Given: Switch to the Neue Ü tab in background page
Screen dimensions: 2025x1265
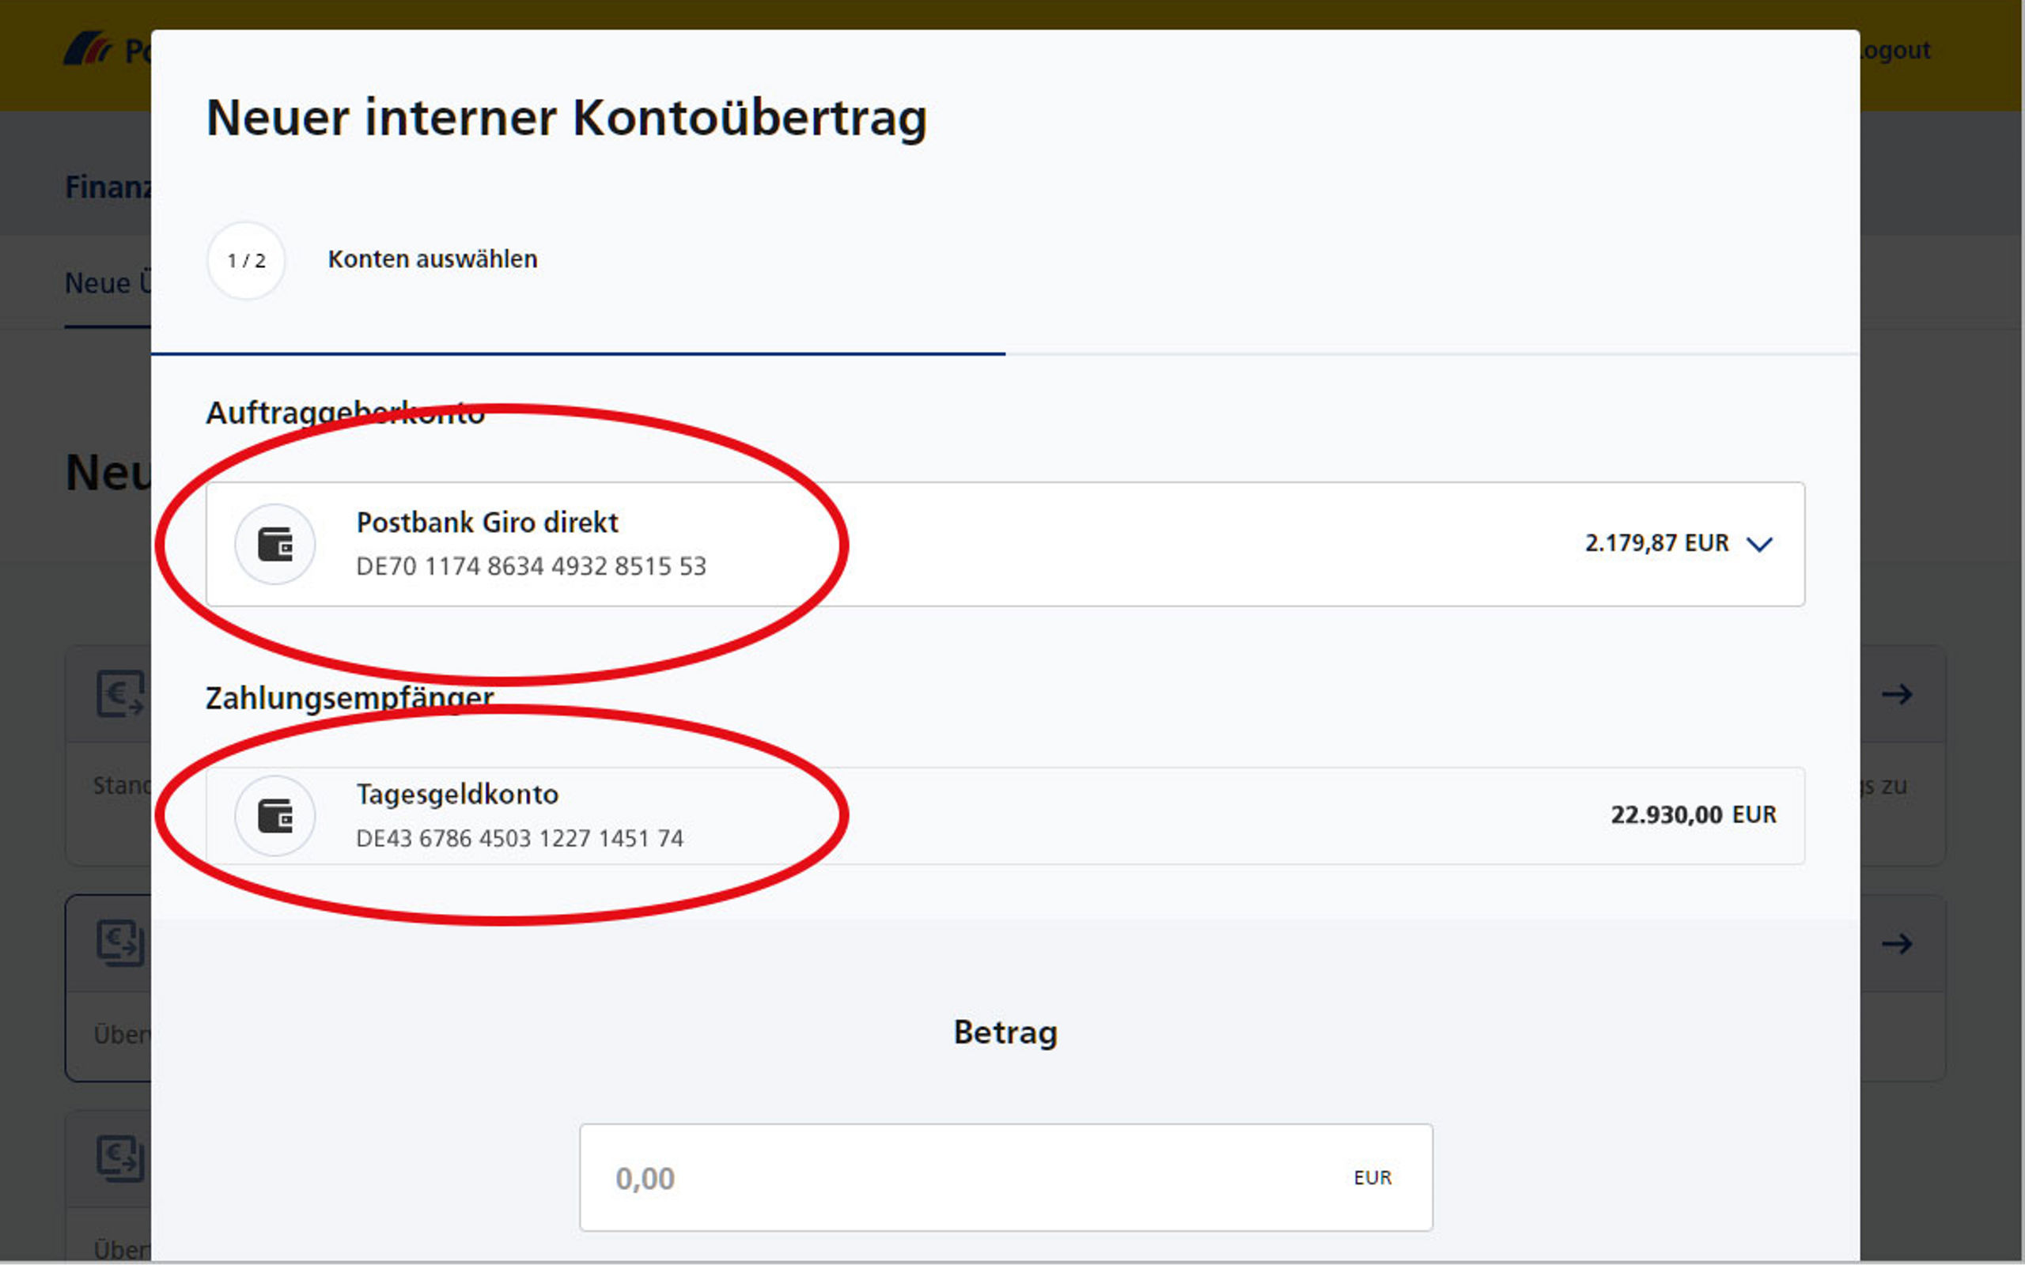Looking at the screenshot, I should point(108,284).
